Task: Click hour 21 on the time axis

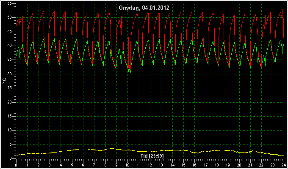Action: click(x=250, y=165)
